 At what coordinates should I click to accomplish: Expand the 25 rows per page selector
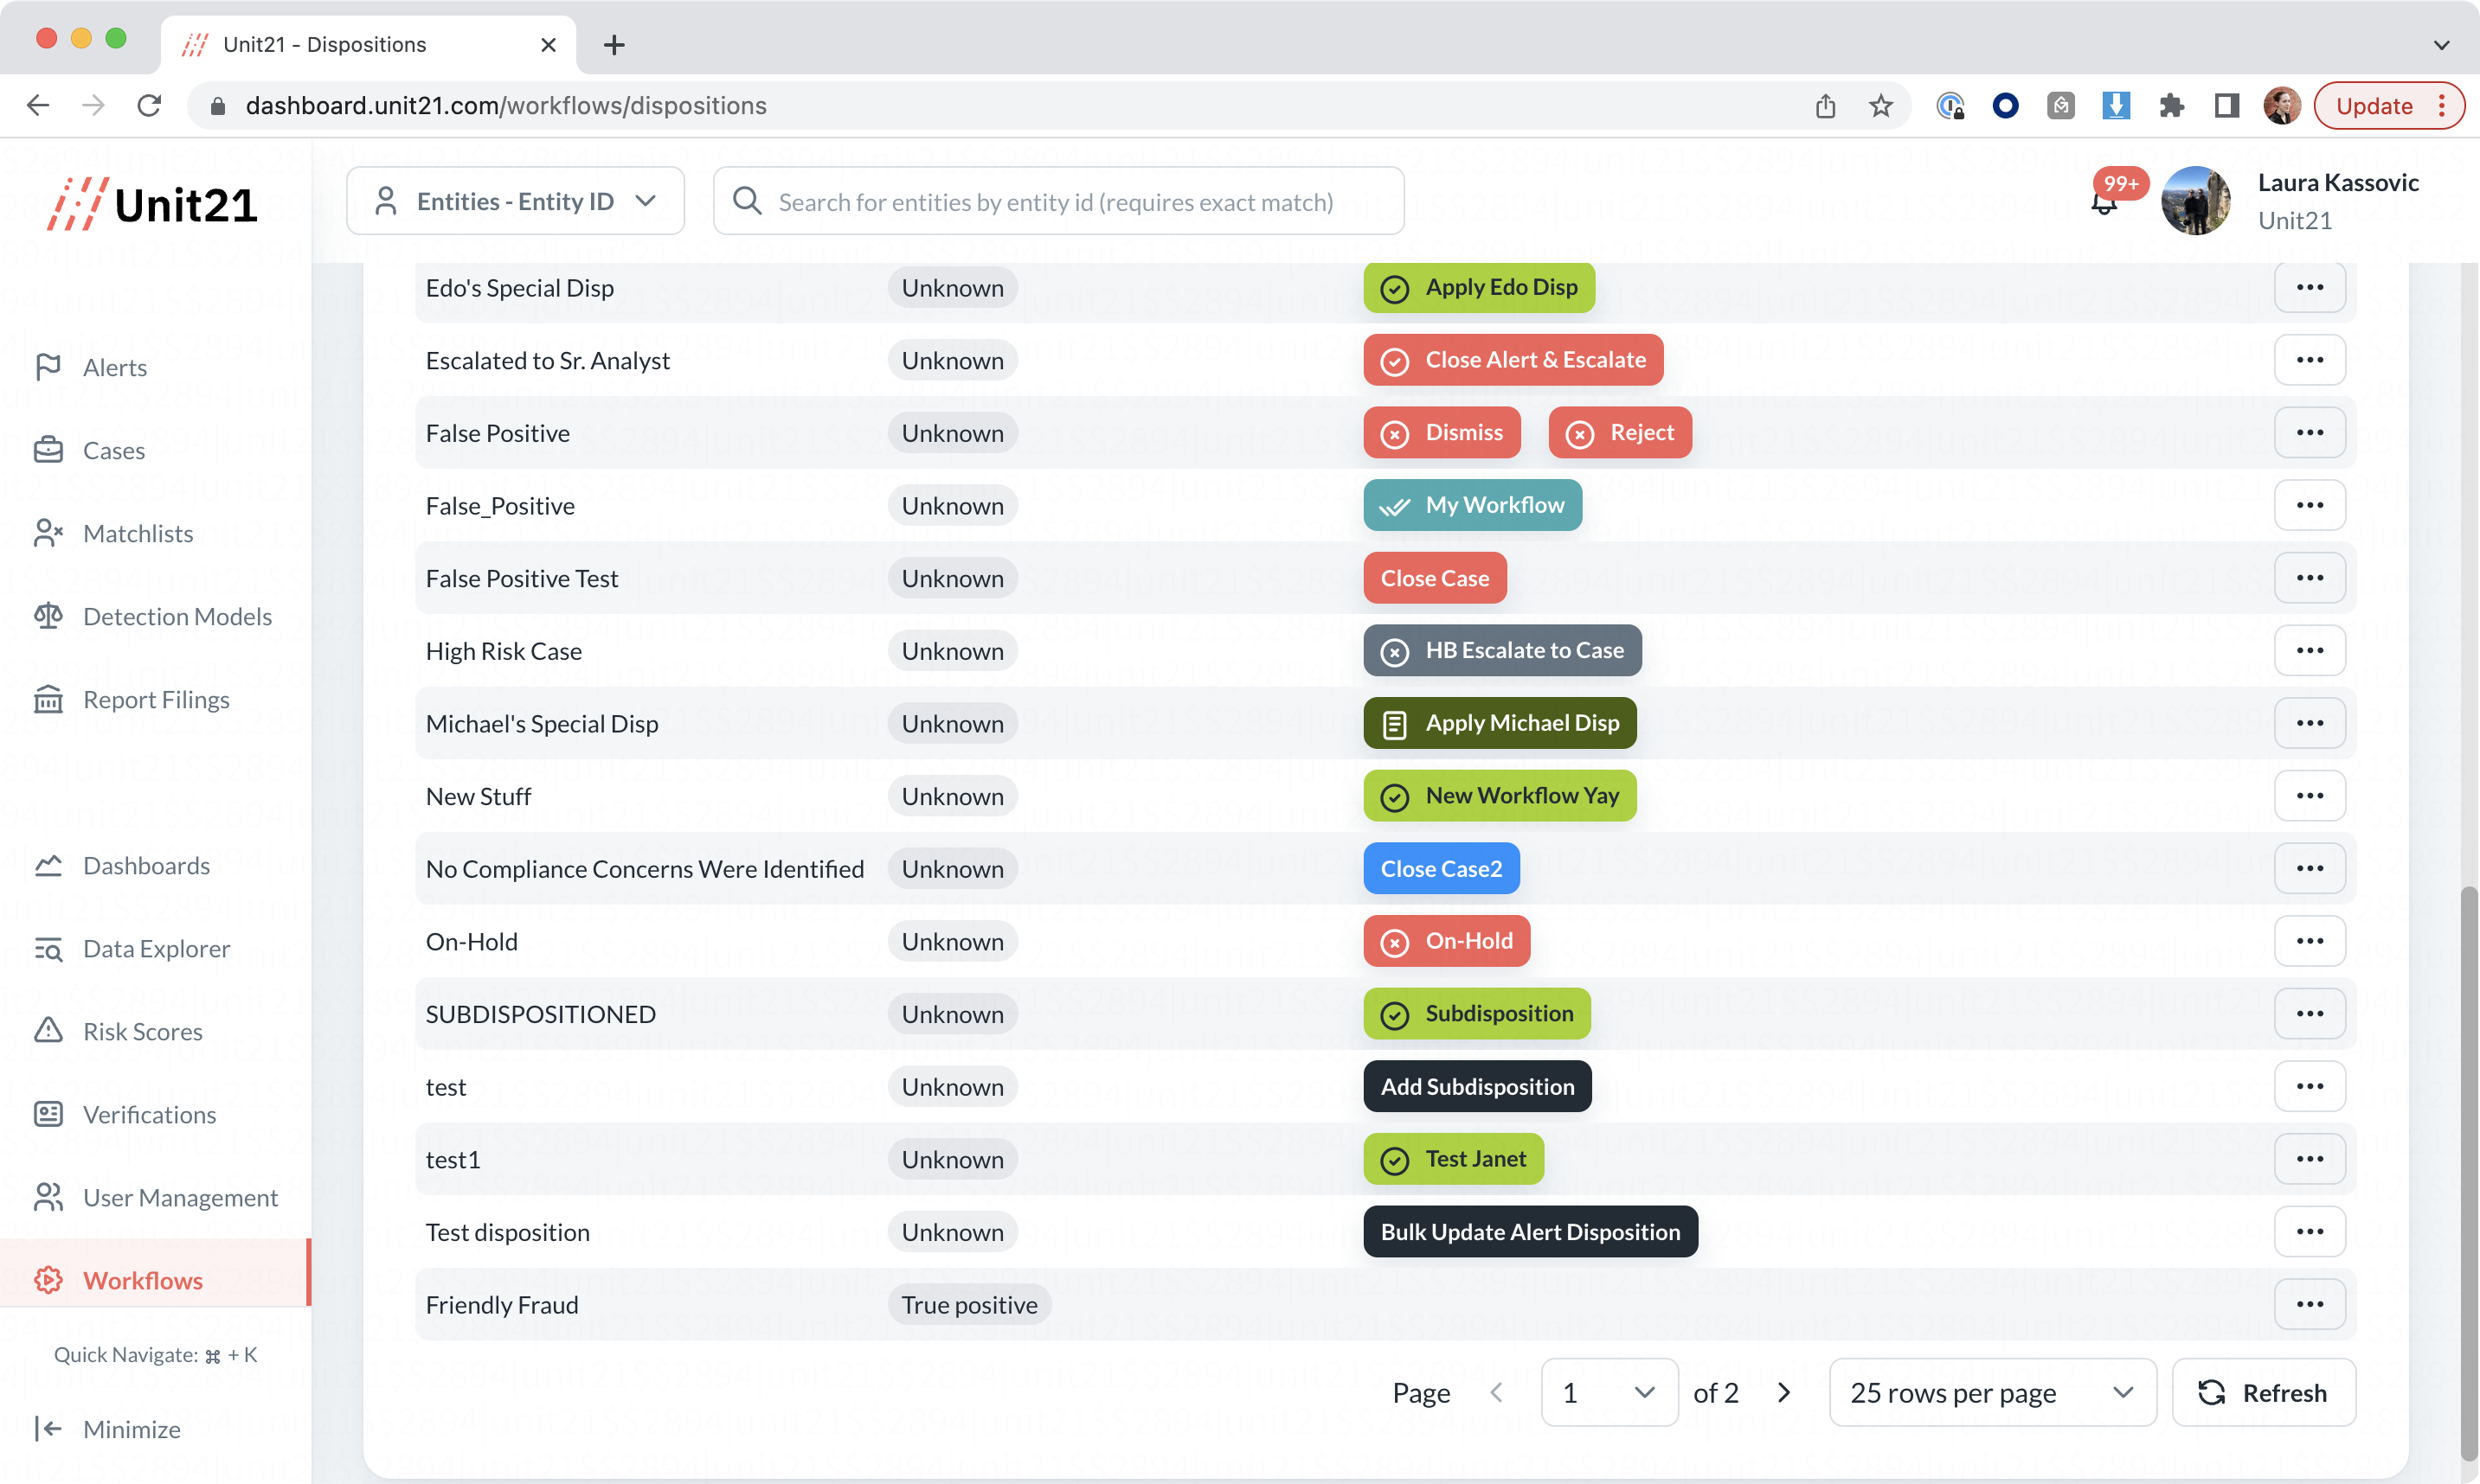[1991, 1392]
